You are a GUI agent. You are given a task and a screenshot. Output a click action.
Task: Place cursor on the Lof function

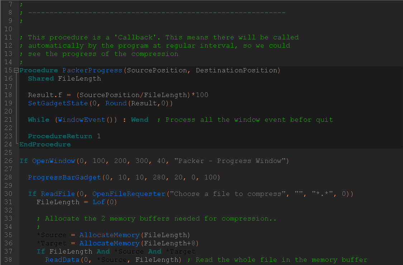tap(99, 202)
